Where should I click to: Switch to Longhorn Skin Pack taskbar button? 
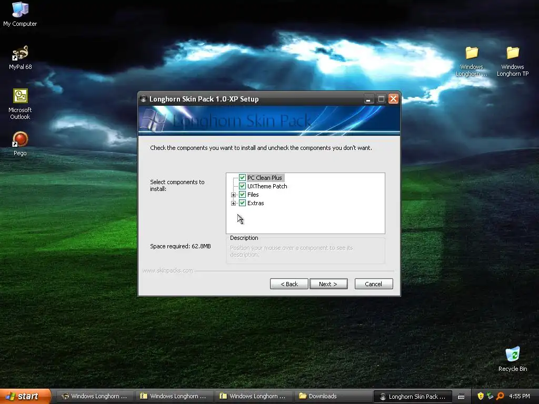pyautogui.click(x=414, y=397)
